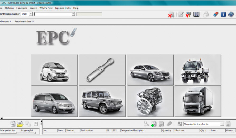
Task: Click the Qty o... column header
Action: 205,130
